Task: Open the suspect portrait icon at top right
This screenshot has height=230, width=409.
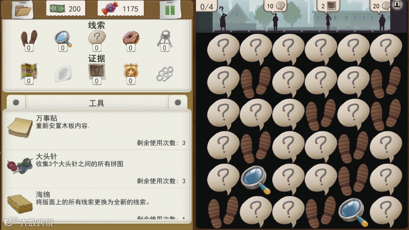Action: pos(397,4)
